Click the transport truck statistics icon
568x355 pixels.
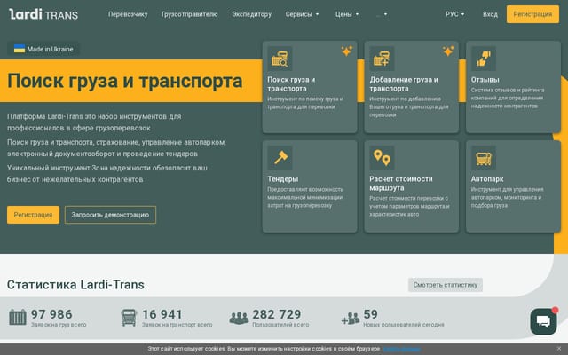click(x=129, y=318)
